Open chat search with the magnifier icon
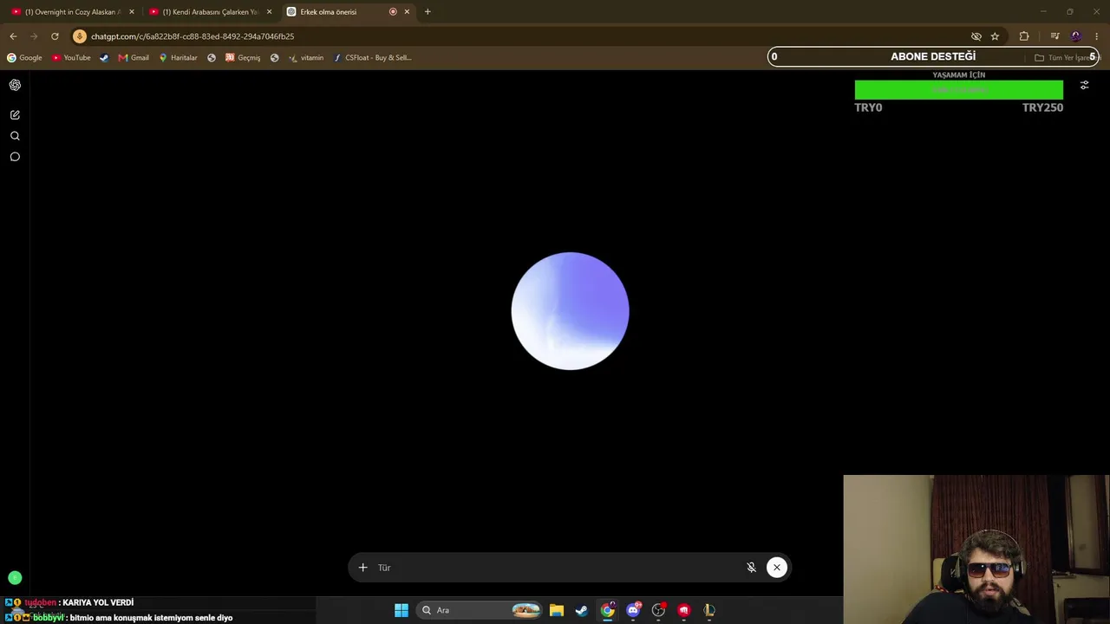 (15, 136)
